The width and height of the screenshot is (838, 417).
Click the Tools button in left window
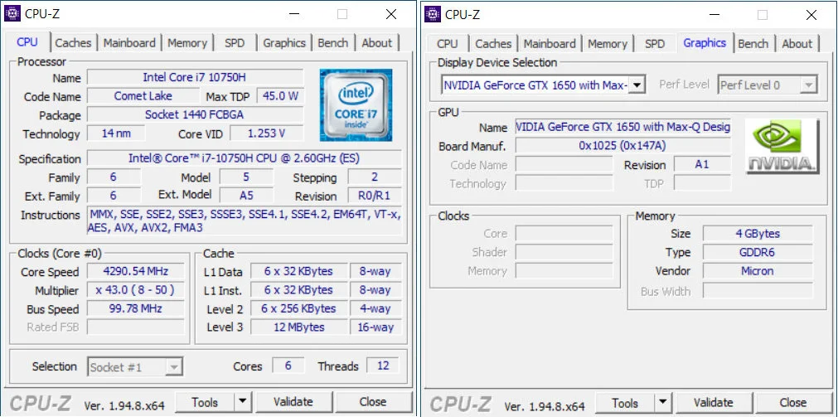pos(205,402)
